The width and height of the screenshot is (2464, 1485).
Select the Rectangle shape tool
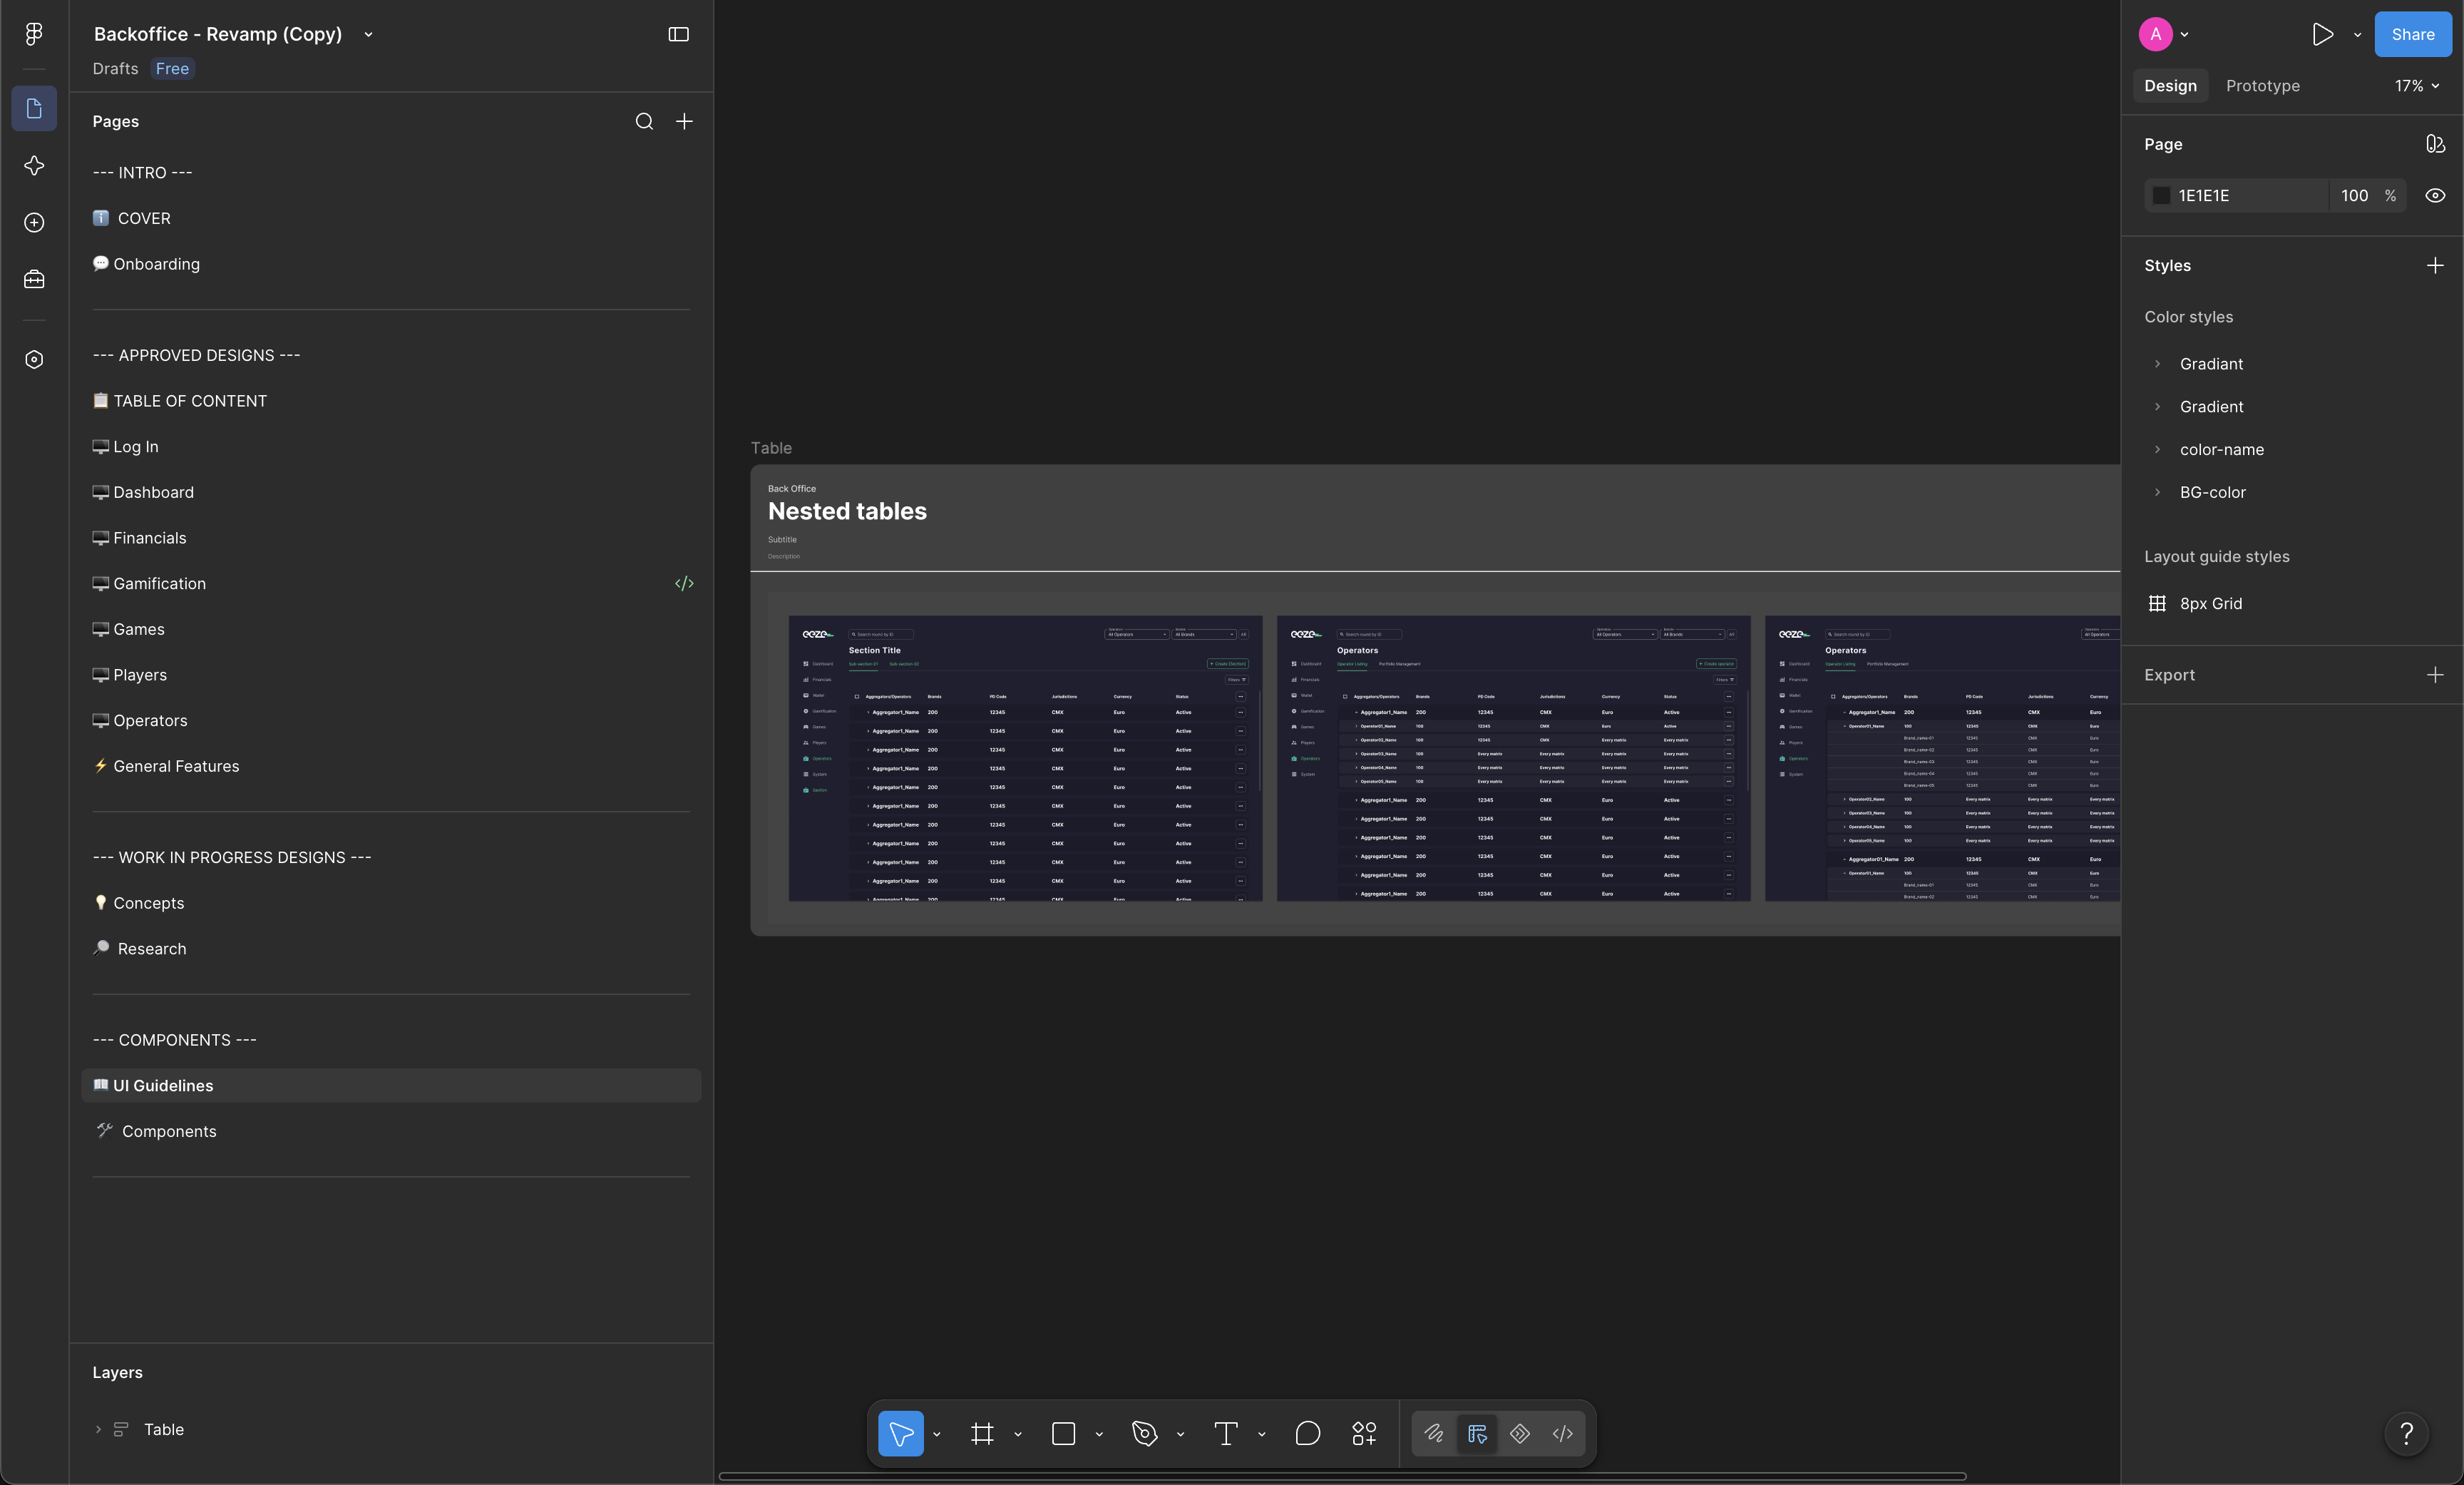coord(1063,1433)
